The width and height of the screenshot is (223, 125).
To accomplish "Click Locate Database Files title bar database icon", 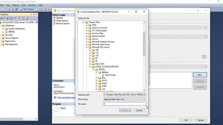I will pyautogui.click(x=78, y=12).
